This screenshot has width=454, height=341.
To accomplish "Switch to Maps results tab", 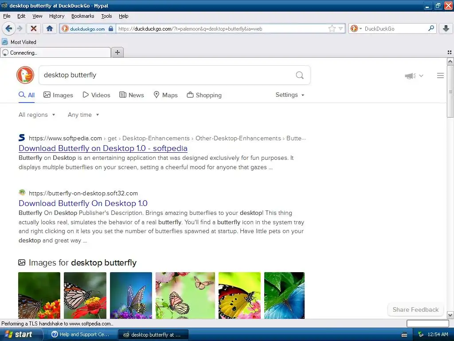I will click(166, 95).
